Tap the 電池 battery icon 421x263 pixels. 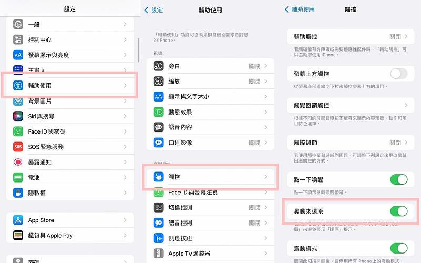click(x=18, y=178)
